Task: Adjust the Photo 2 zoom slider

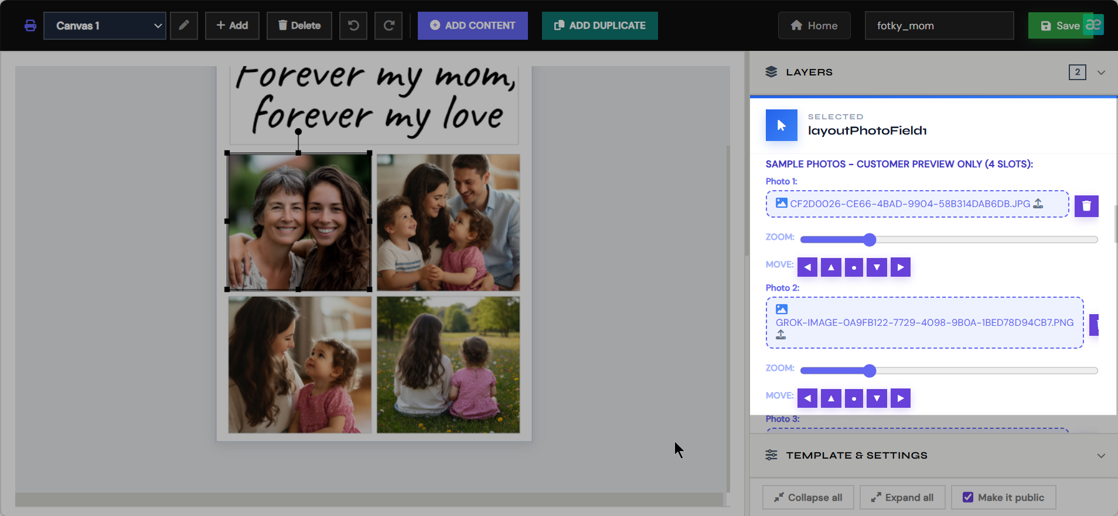Action: (949, 370)
